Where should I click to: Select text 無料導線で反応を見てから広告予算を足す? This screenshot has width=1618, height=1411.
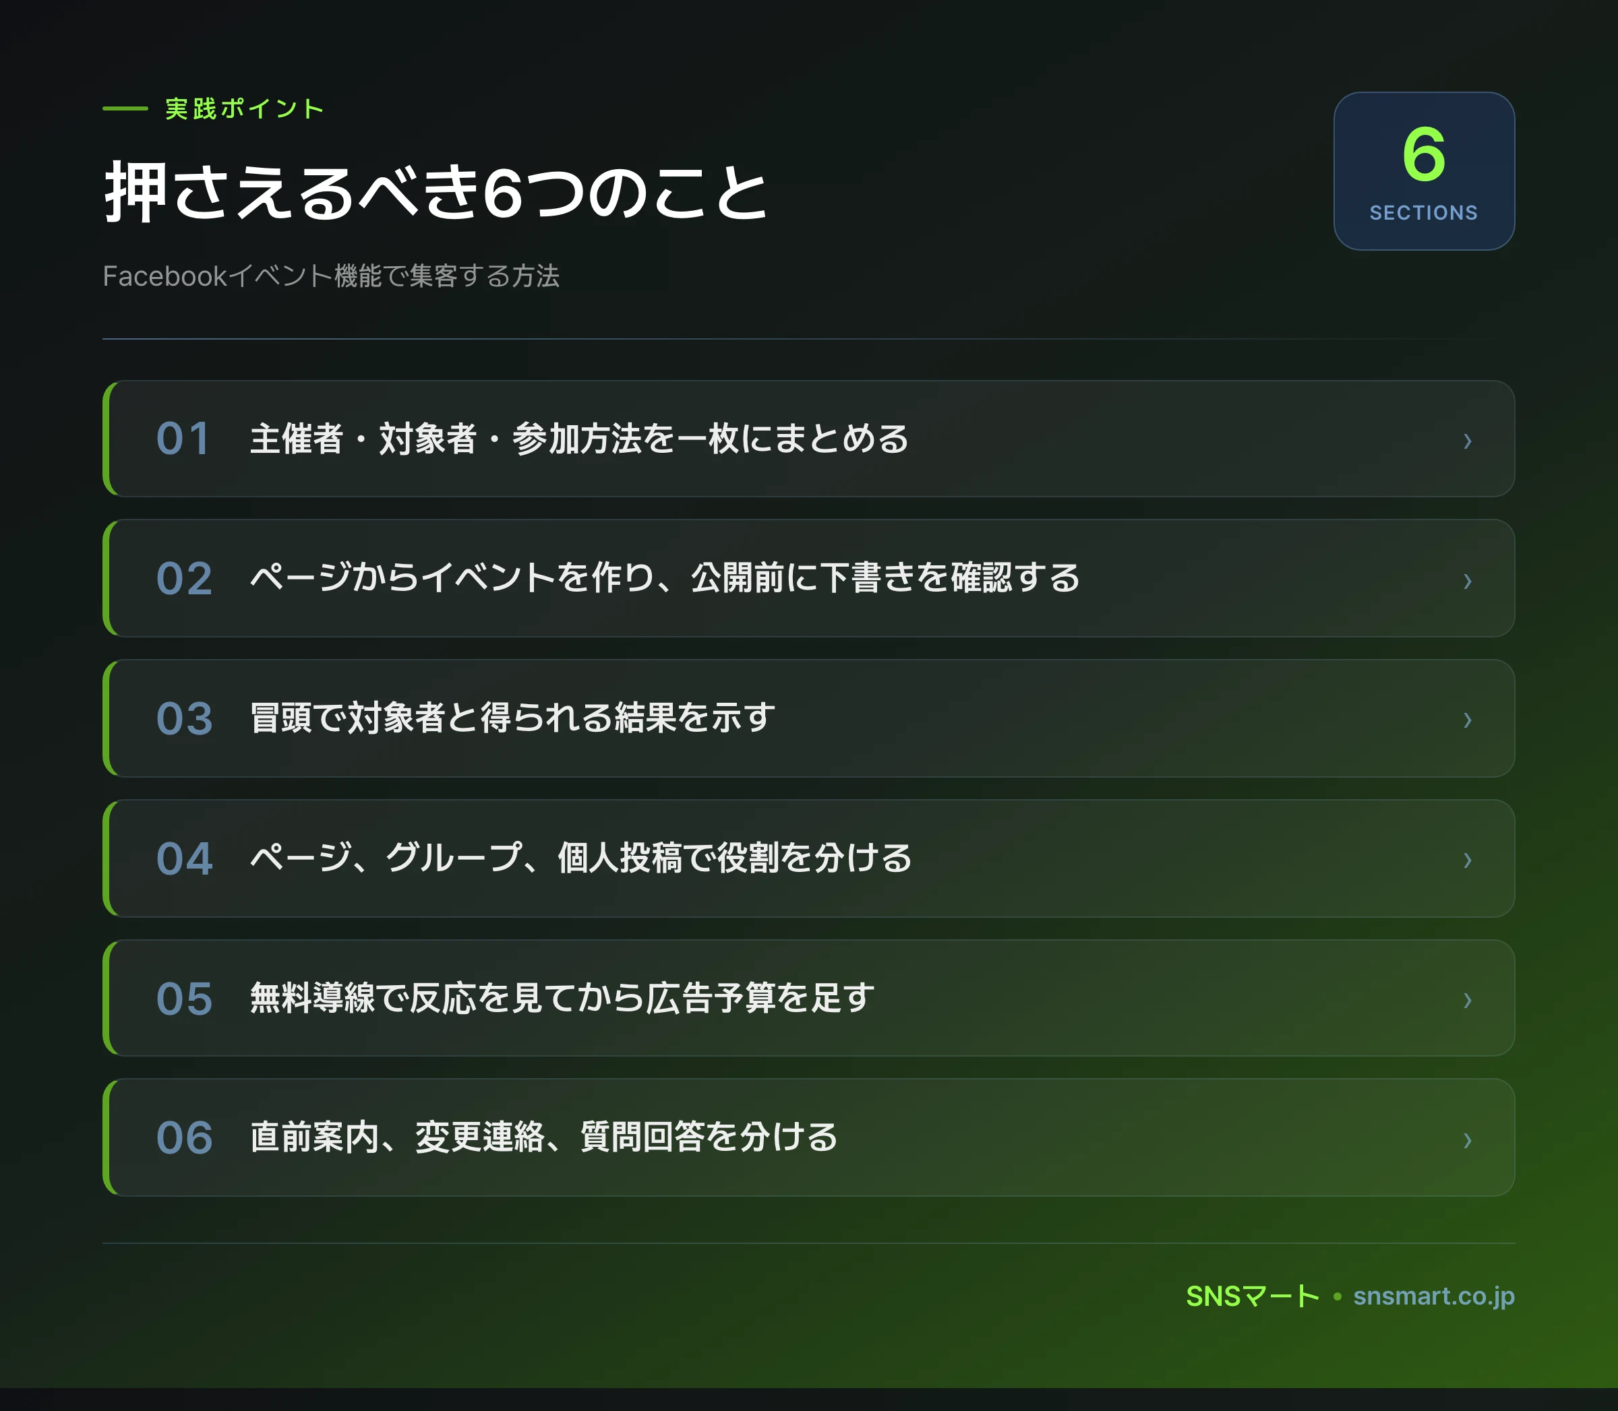(x=562, y=999)
